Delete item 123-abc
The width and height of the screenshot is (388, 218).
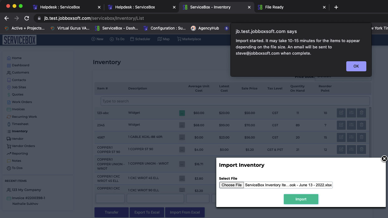click(361, 112)
